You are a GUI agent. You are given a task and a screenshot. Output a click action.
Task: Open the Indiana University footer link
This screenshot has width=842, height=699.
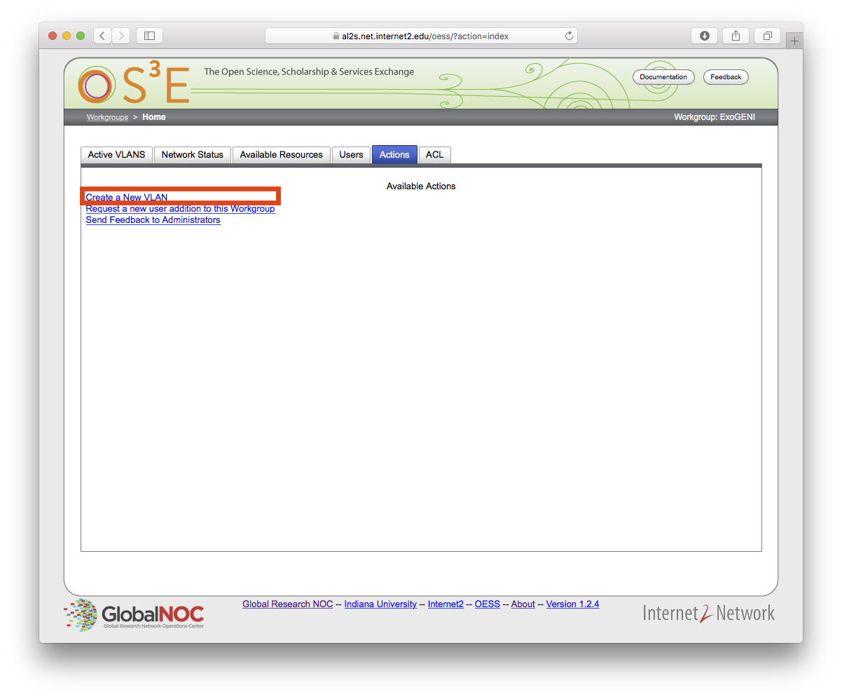(380, 604)
